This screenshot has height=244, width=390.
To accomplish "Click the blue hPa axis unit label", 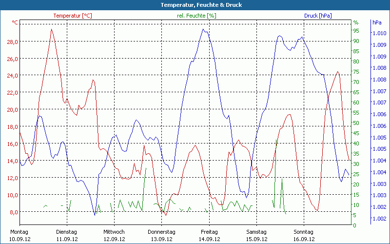I will 377,22.
